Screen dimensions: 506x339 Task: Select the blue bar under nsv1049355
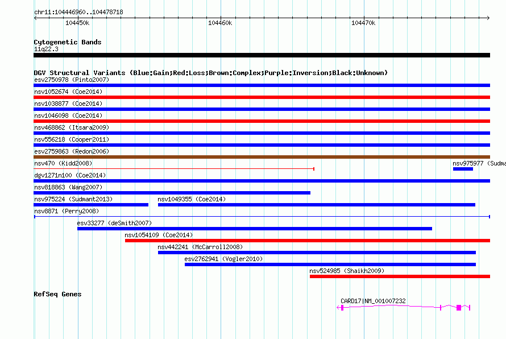coord(317,205)
